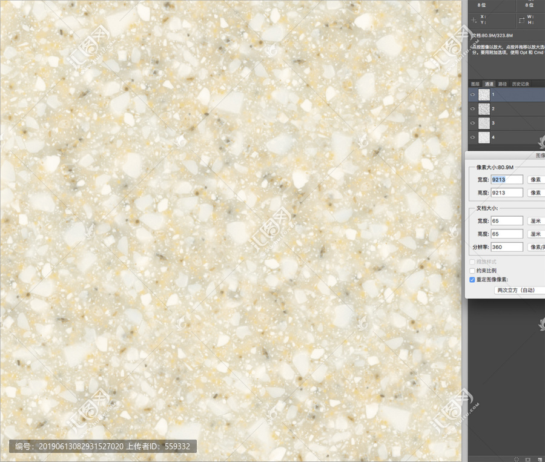Select channel 2 thumbnail

point(484,109)
